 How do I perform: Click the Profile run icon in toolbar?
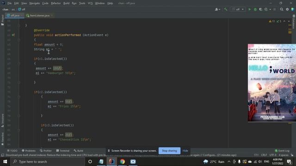point(266,9)
